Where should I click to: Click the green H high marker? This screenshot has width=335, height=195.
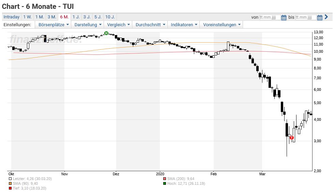point(106,33)
